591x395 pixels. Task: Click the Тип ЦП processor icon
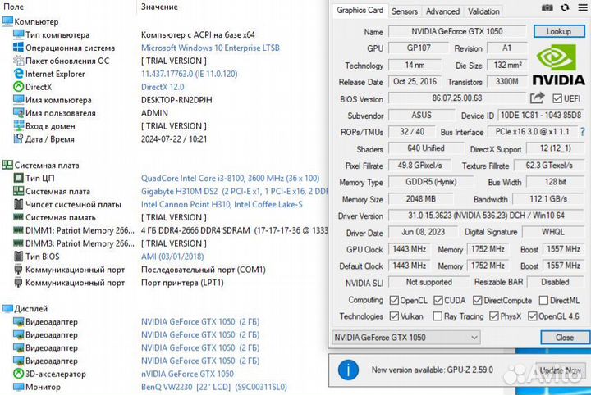click(18, 178)
